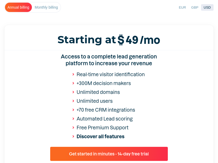Select EUR currency
This screenshot has height=163, width=218.
[182, 8]
